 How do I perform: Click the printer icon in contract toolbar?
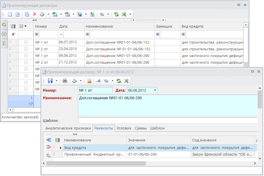click(65, 81)
